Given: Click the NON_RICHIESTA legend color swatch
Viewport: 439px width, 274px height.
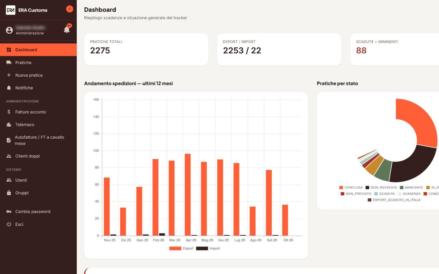Looking at the screenshot, I should click(x=367, y=187).
